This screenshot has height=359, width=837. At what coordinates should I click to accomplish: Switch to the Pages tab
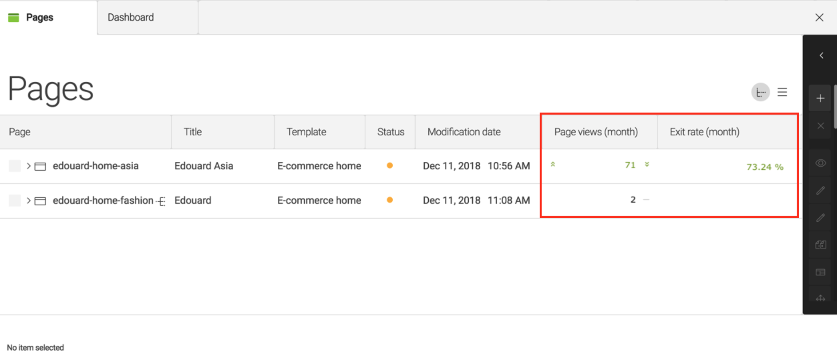48,17
